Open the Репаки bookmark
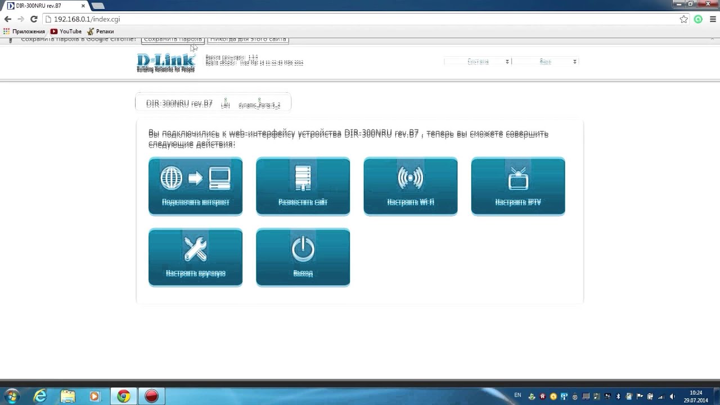The width and height of the screenshot is (720, 405). [100, 31]
